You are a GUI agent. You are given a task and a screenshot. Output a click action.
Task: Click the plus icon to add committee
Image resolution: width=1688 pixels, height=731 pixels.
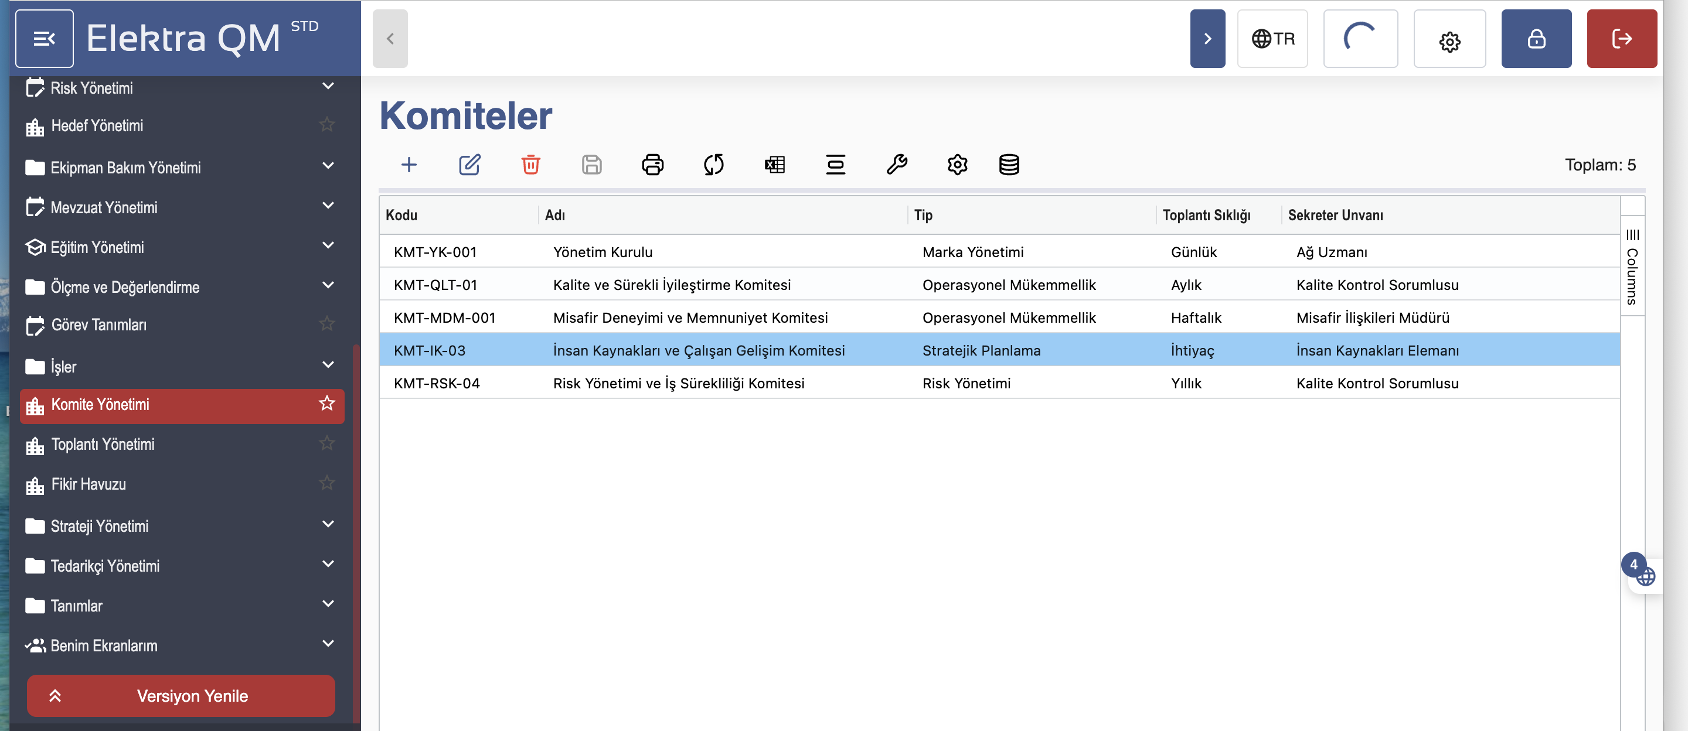409,165
